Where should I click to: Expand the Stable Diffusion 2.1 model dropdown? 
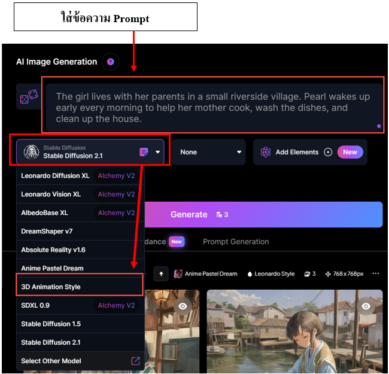coord(90,152)
